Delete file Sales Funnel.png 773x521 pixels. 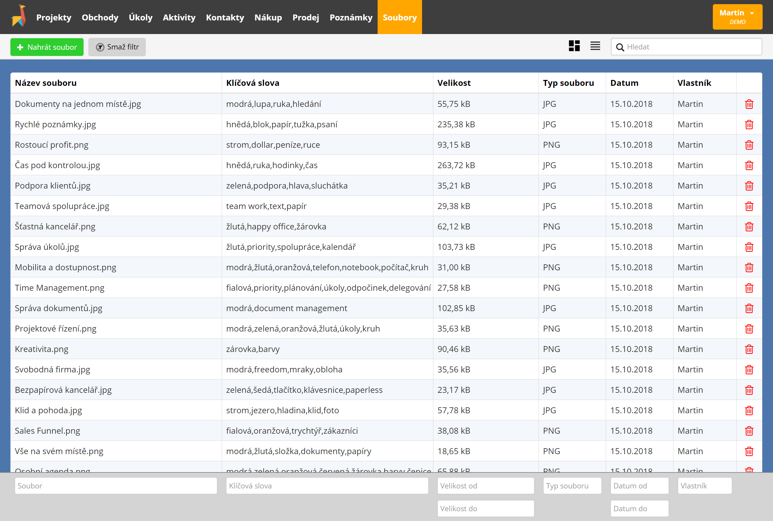coord(749,431)
